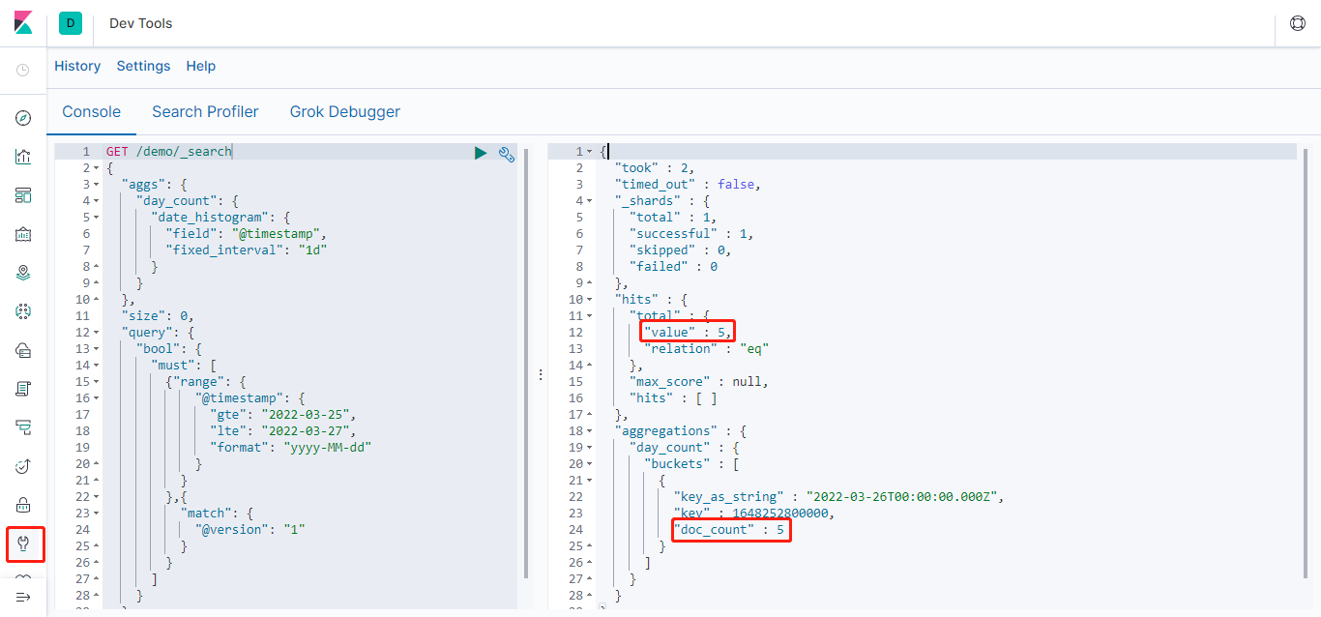Click the "gte": "2022-03-25" value

(x=309, y=415)
